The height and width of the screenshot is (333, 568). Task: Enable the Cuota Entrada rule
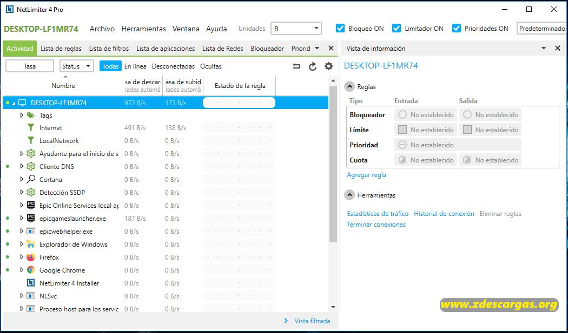[x=402, y=160]
